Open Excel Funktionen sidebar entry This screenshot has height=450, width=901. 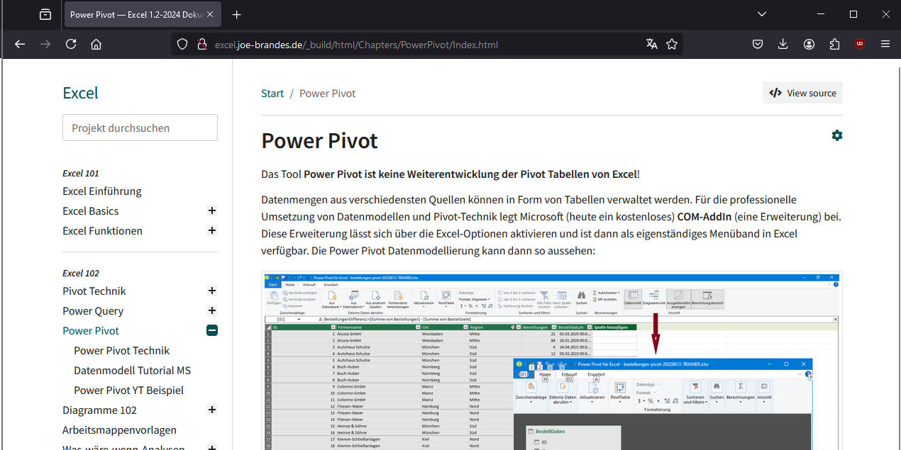tap(102, 231)
